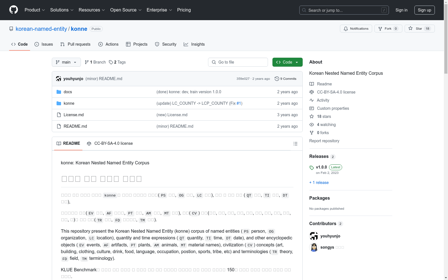Expand the Open Source menu
The height and width of the screenshot is (280, 448).
(x=126, y=10)
